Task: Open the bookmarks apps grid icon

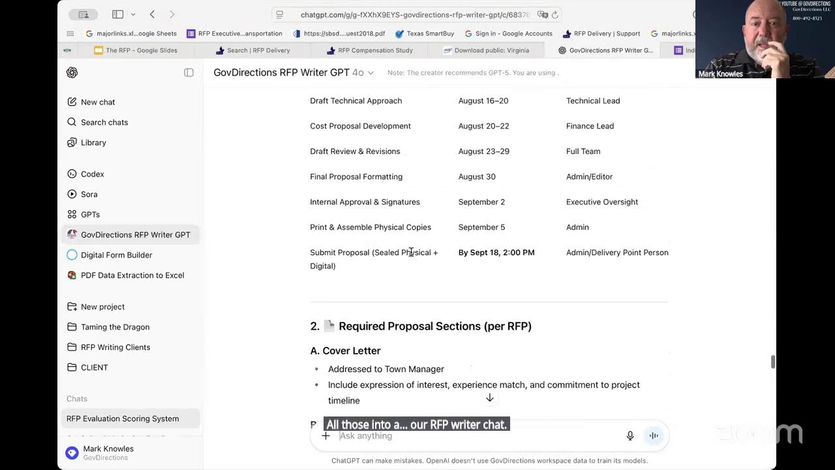Action: coord(70,33)
